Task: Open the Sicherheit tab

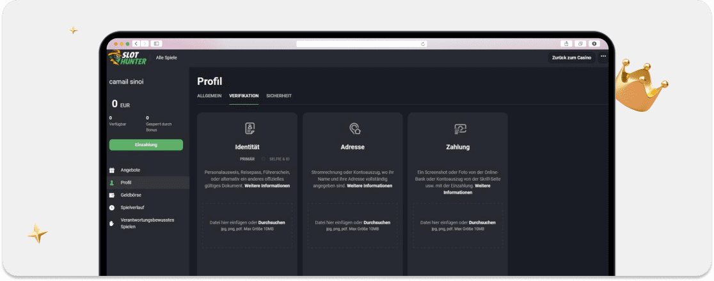Action: pos(279,96)
